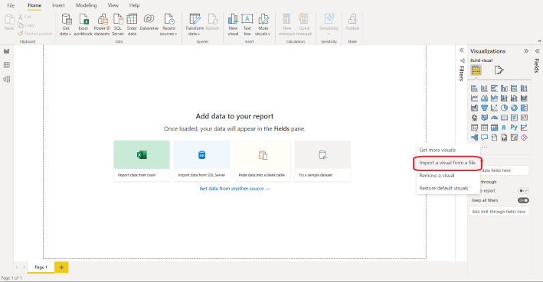Toggle the Cross-report switch
The width and height of the screenshot is (543, 282).
[x=523, y=191]
